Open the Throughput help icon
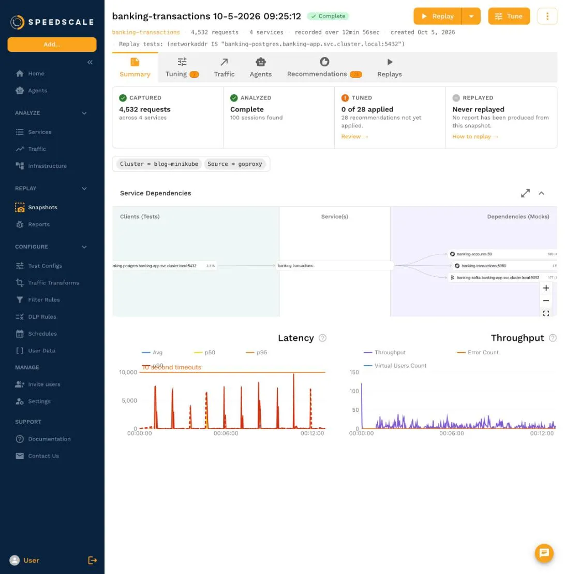The height and width of the screenshot is (574, 565). click(553, 338)
